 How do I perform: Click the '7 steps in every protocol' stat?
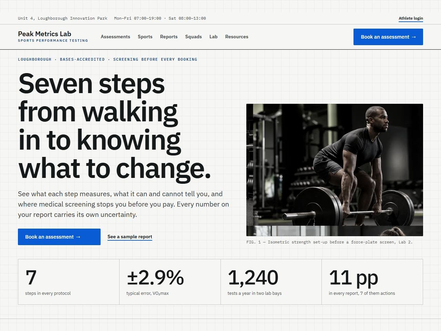coord(69,282)
